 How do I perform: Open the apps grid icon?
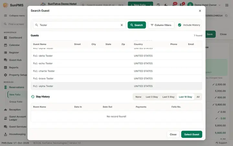(227, 5)
